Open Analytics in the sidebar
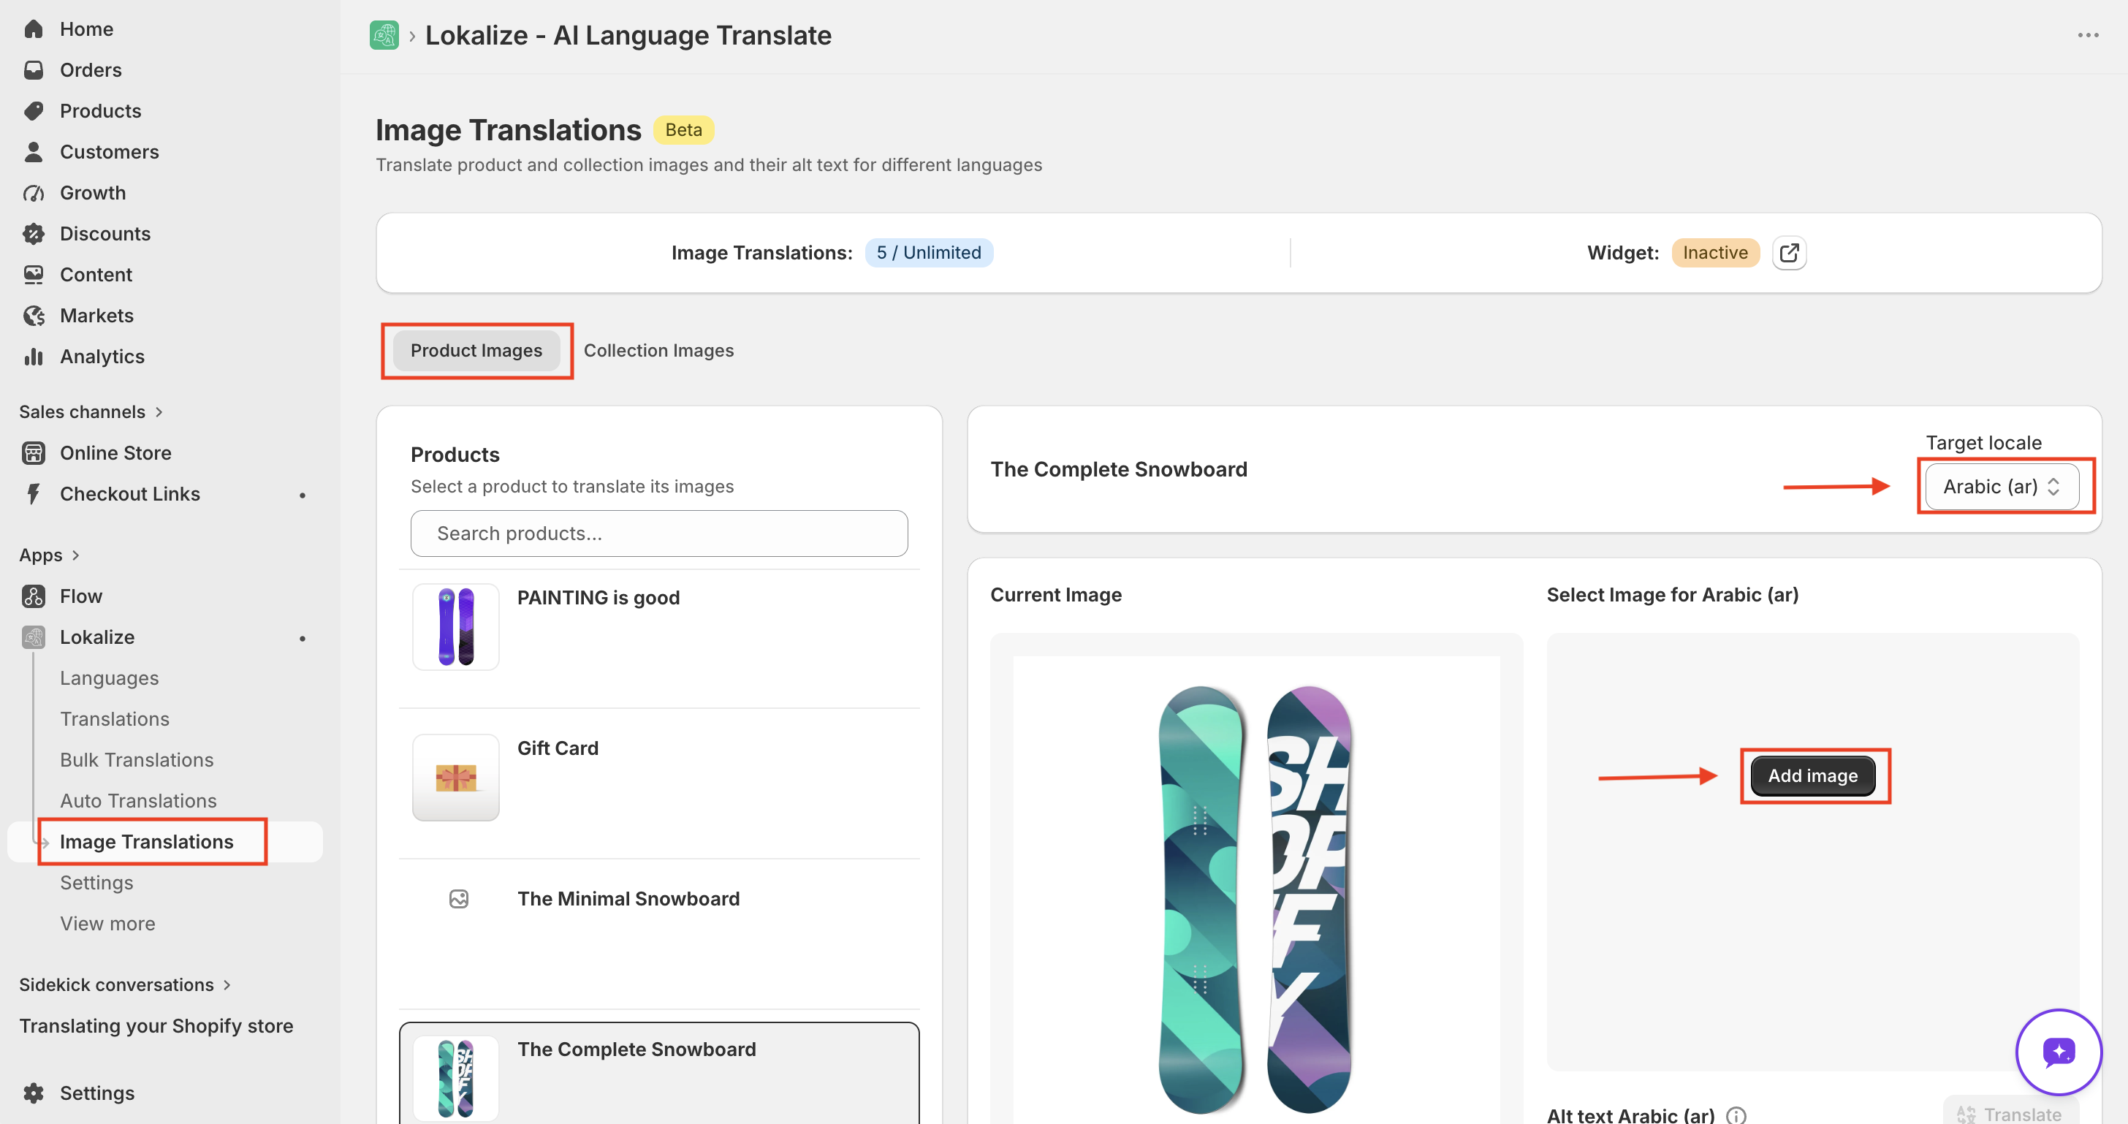This screenshot has height=1124, width=2128. coord(102,357)
